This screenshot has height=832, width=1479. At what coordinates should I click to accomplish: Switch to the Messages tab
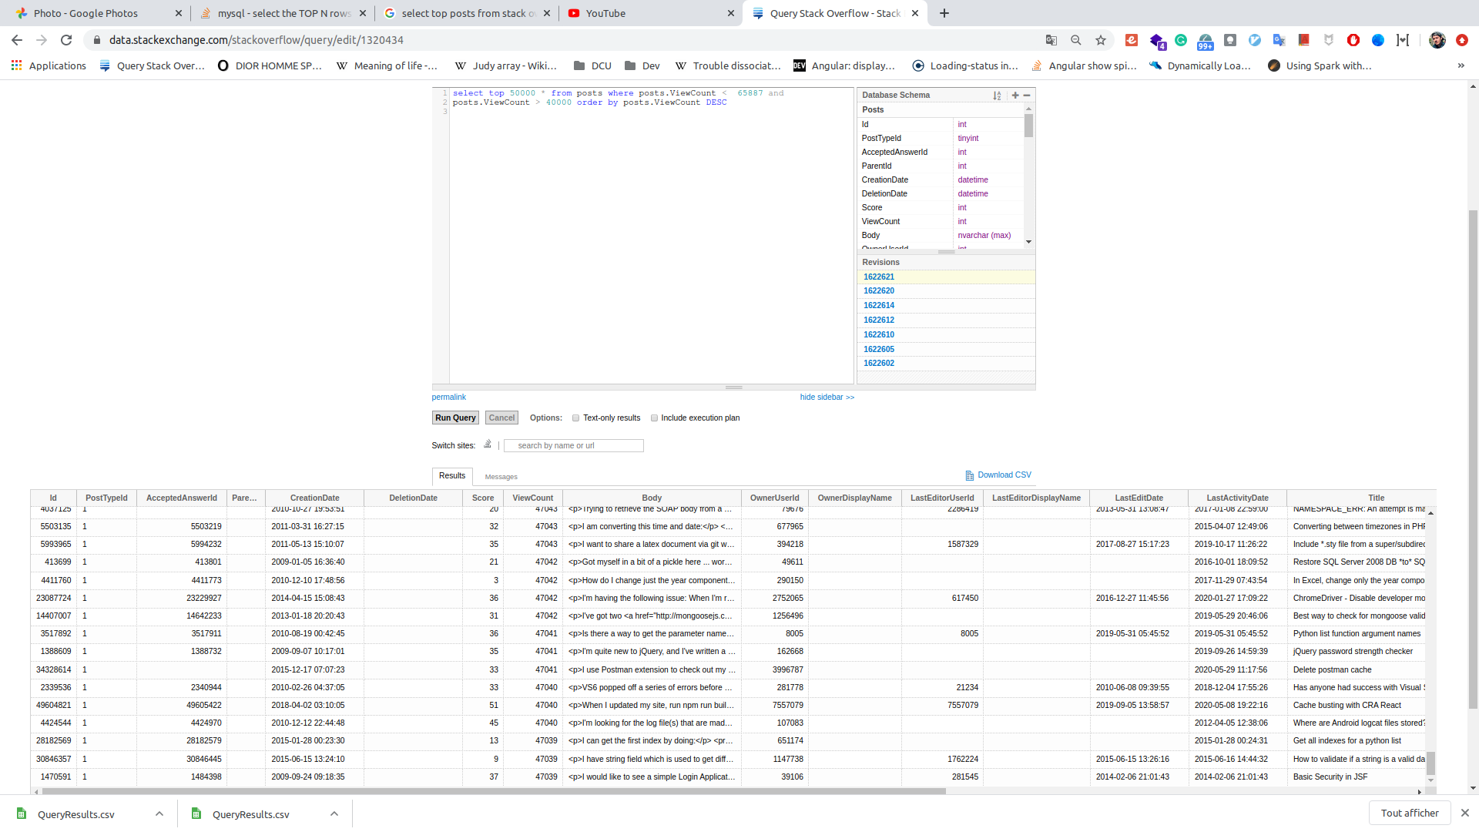tap(501, 476)
